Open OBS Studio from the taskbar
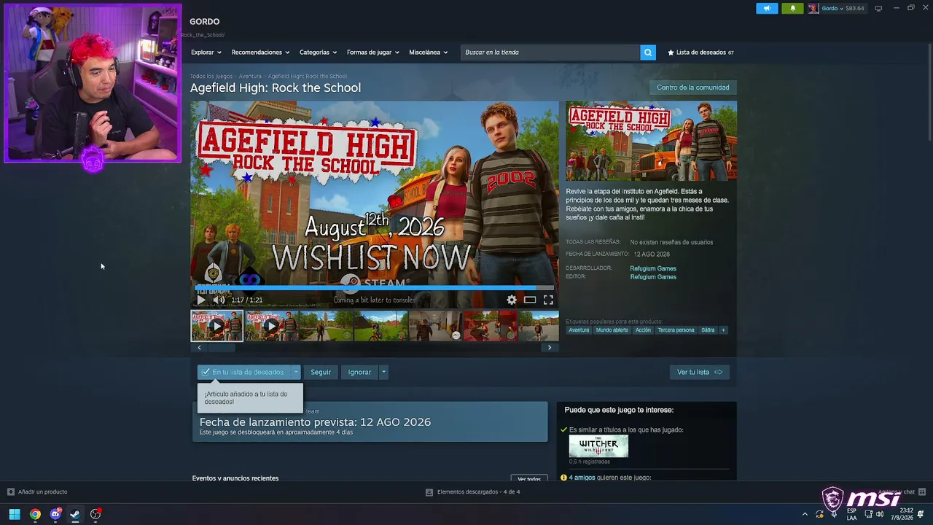 [x=95, y=515]
